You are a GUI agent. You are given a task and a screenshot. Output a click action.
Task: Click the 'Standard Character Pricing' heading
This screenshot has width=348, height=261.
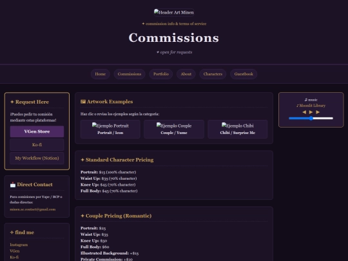click(117, 160)
